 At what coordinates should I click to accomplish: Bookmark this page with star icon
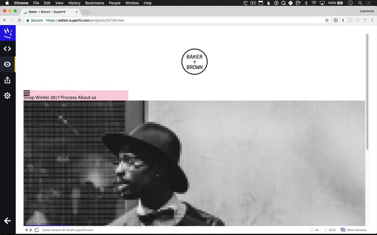pyautogui.click(x=327, y=20)
